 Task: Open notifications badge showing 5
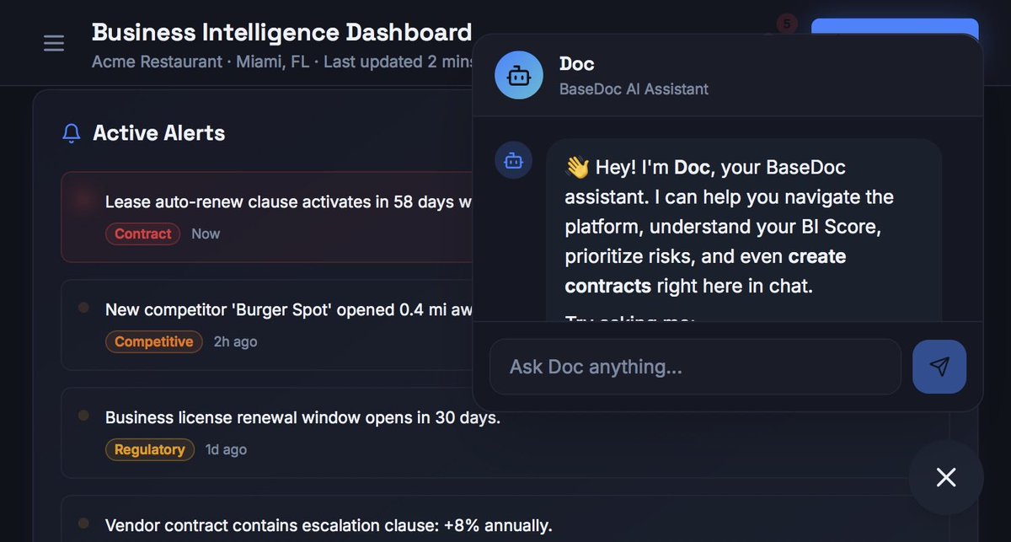[787, 24]
